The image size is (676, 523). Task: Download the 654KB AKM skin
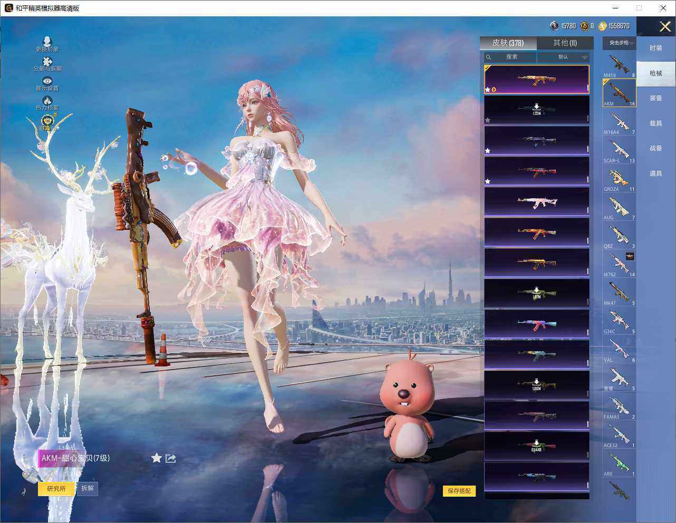tap(537, 446)
